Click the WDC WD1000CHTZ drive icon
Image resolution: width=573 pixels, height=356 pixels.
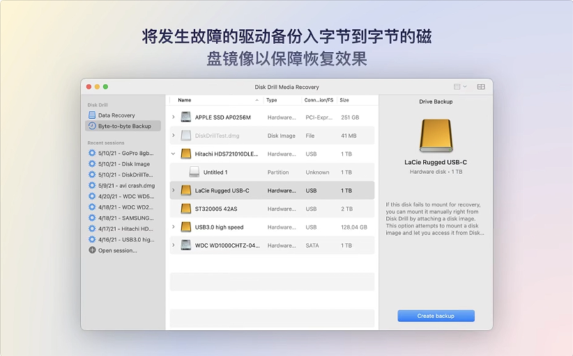185,245
